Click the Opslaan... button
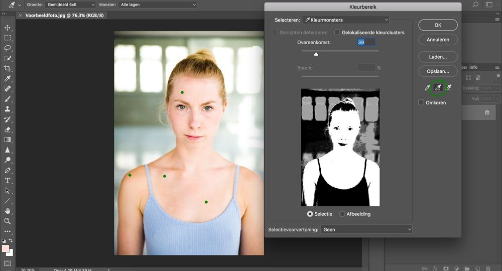Image resolution: width=502 pixels, height=271 pixels. point(438,71)
